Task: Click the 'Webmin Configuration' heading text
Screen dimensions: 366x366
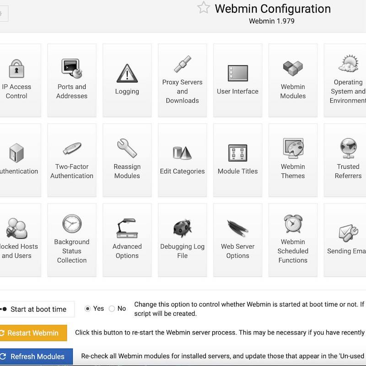Action: pyautogui.click(x=273, y=9)
